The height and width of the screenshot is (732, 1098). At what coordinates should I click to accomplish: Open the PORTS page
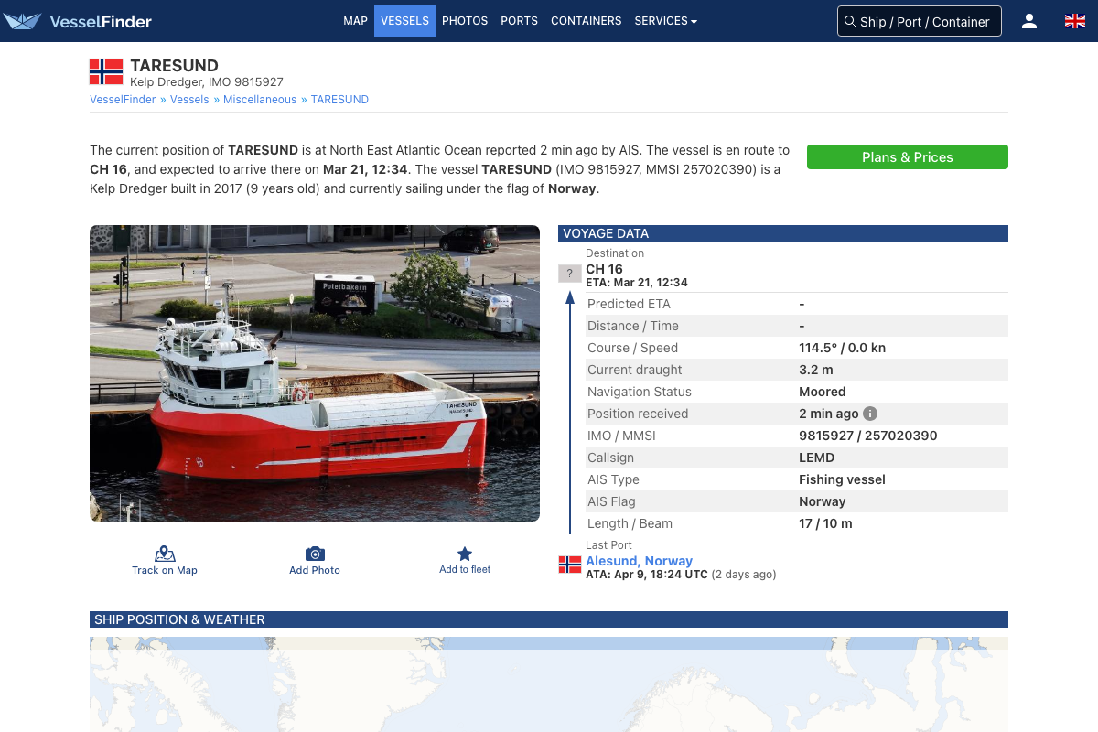(519, 21)
